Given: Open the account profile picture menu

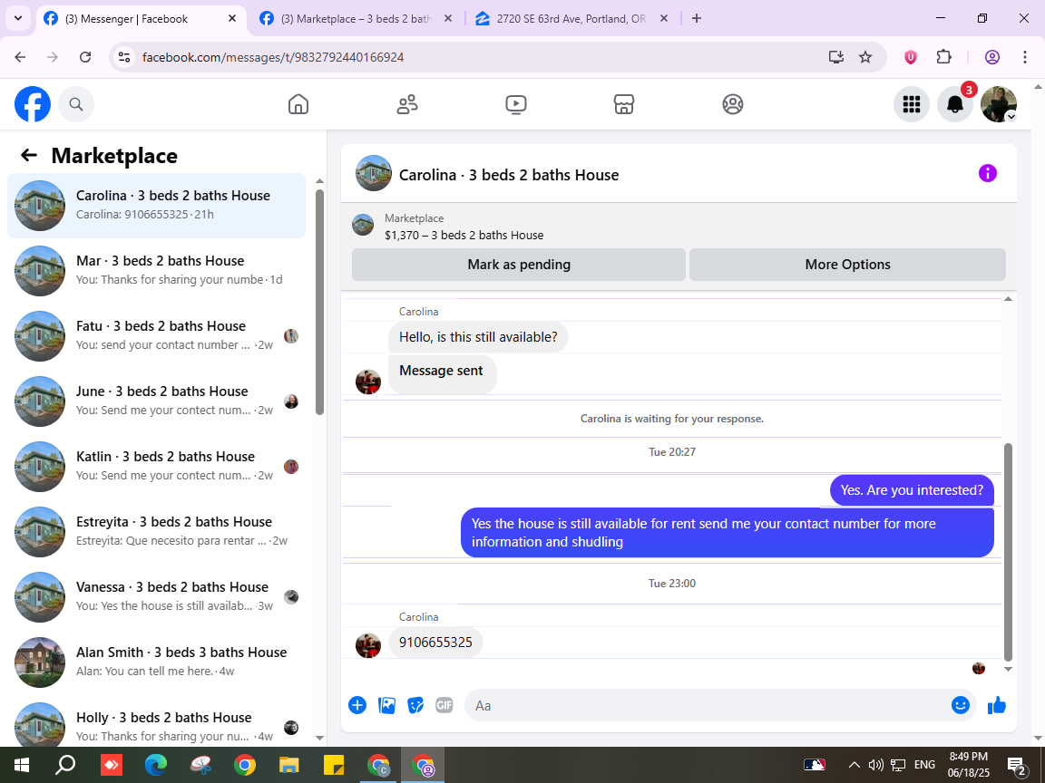Looking at the screenshot, I should point(999,104).
